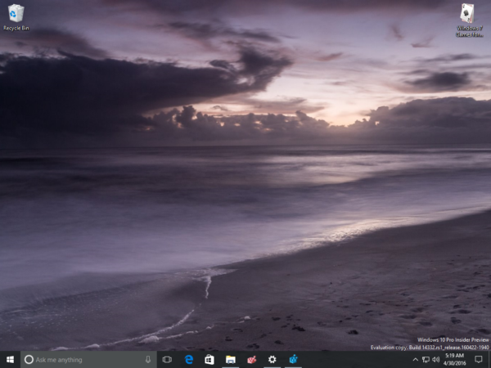The width and height of the screenshot is (491, 368).
Task: Select the Recycle Bin desktop icon
Action: pyautogui.click(x=16, y=17)
